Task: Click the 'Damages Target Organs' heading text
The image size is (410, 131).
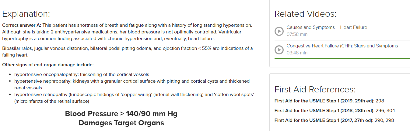Action: 121,123
